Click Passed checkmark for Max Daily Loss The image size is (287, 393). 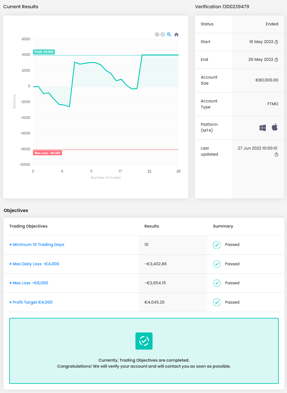coord(217,264)
